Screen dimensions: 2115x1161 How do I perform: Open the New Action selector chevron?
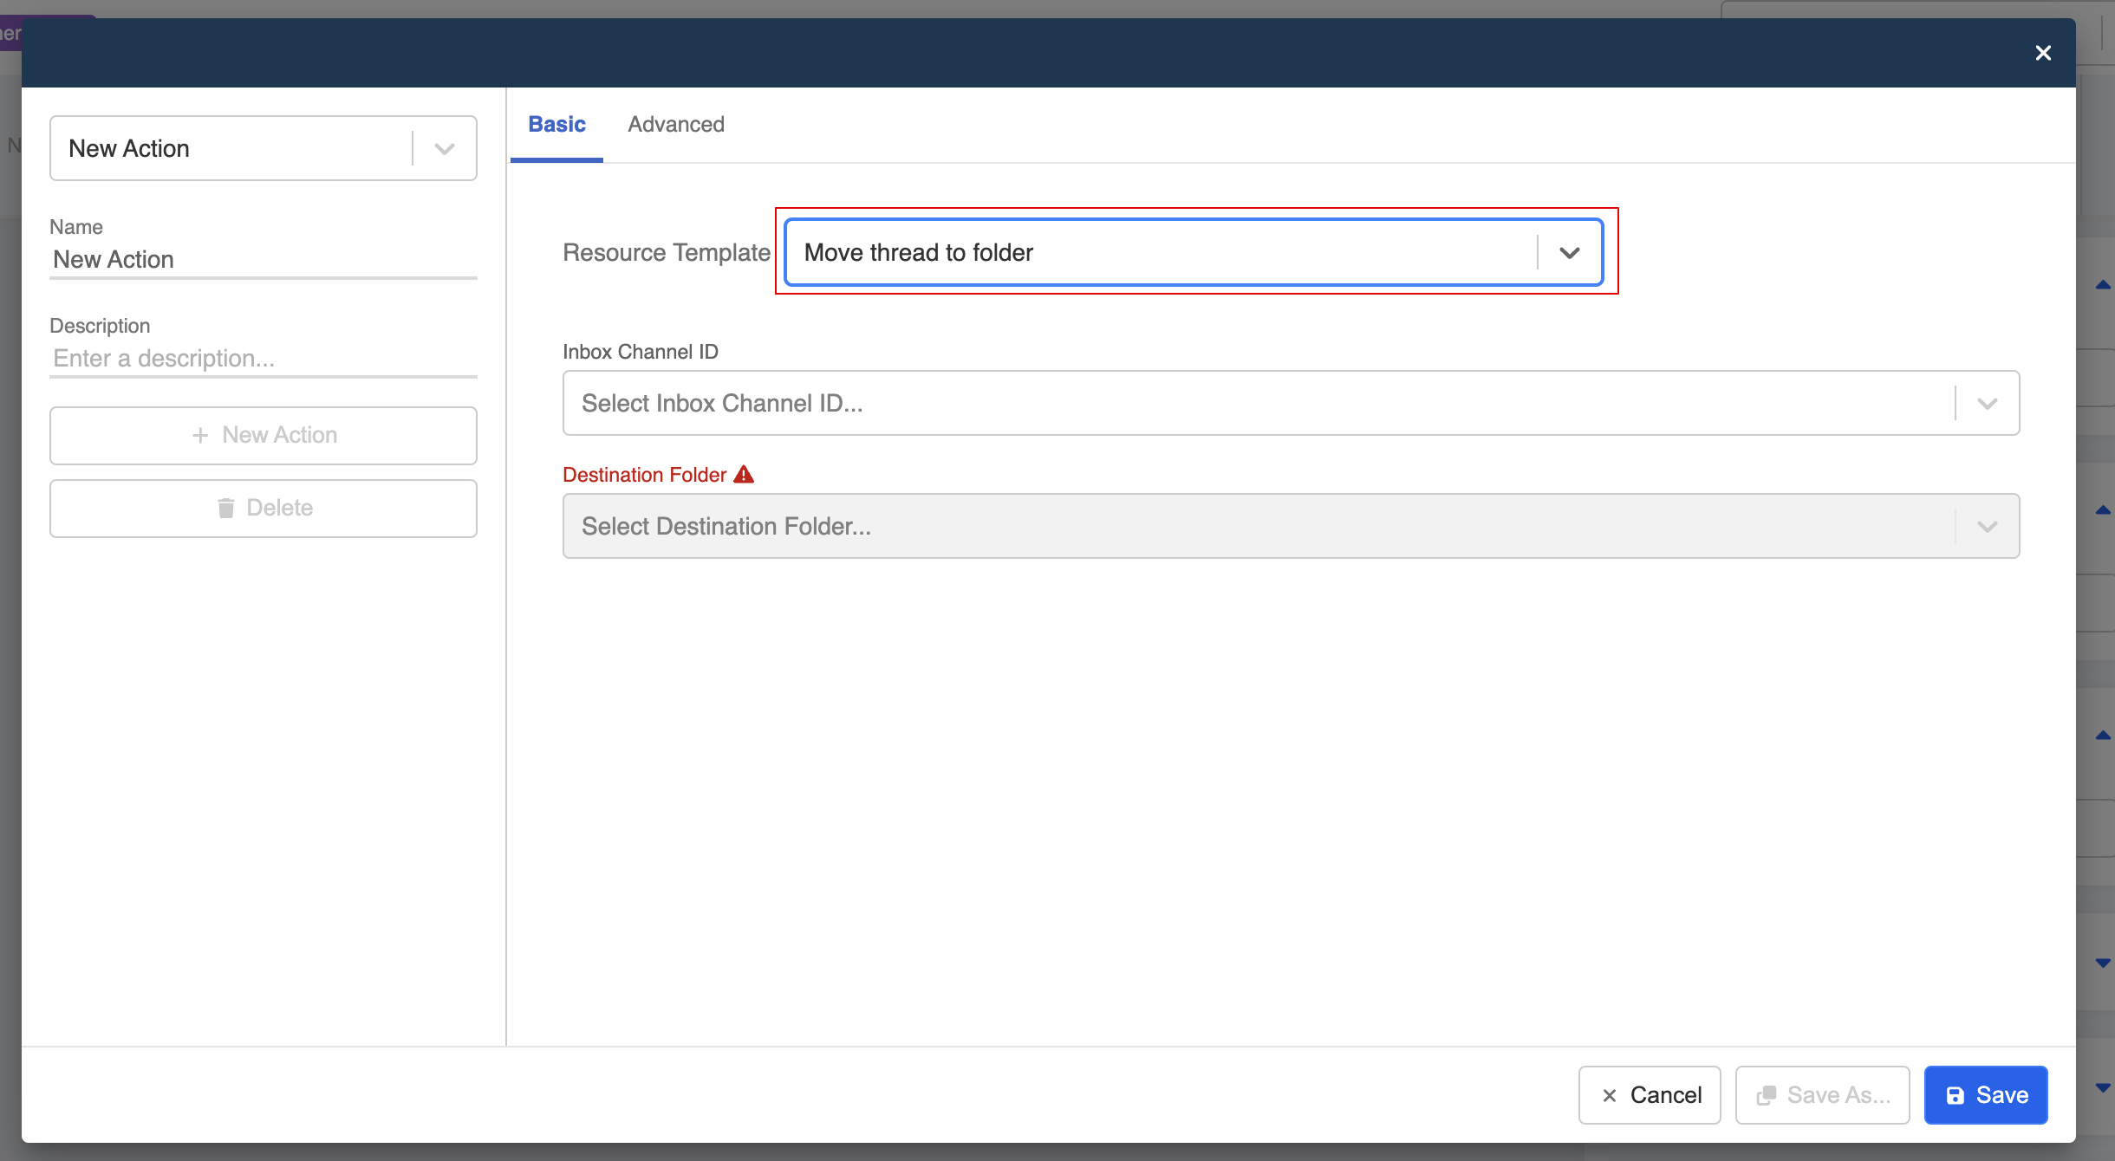445,149
